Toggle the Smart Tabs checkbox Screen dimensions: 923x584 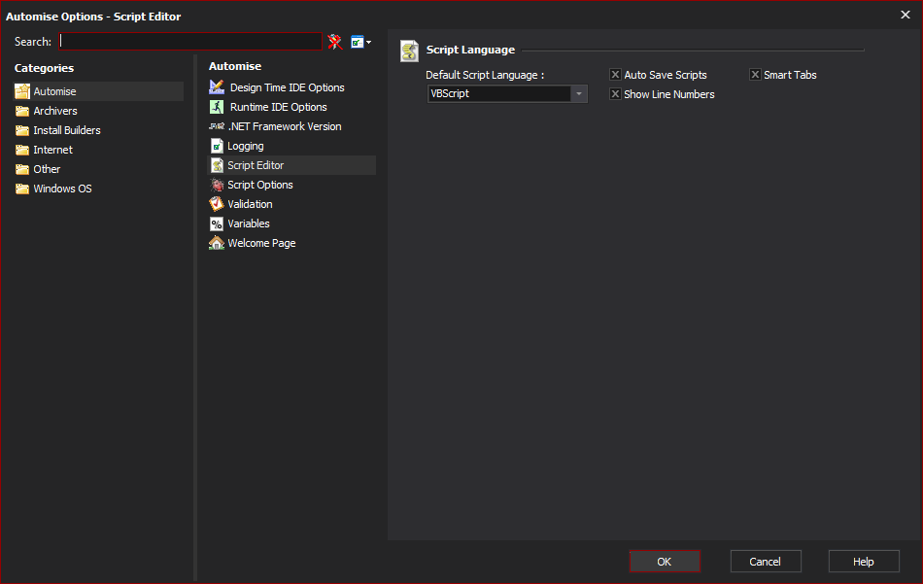(755, 74)
